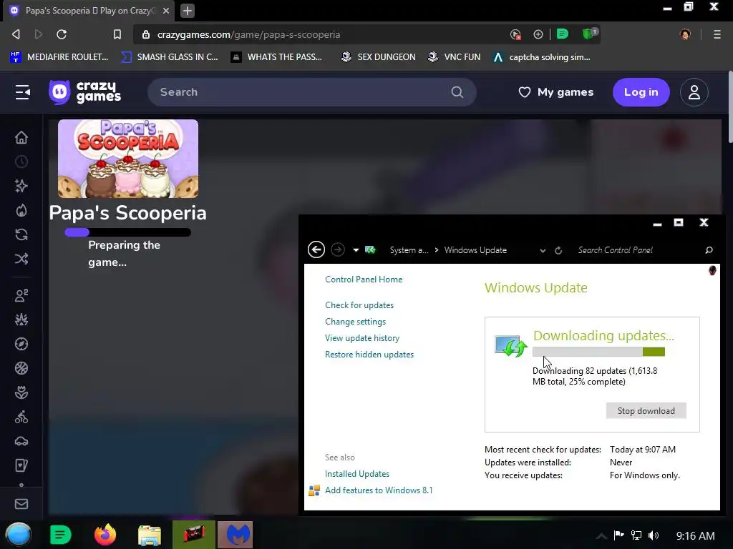The width and height of the screenshot is (733, 549).
Task: Expand recent locations dropdown in Control Panel
Action: [356, 249]
